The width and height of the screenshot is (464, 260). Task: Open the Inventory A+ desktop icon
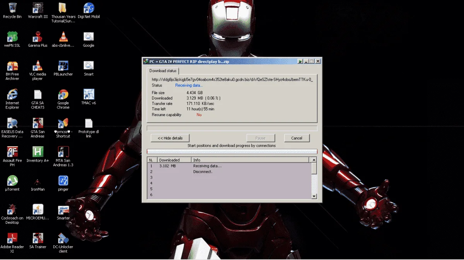[38, 154]
